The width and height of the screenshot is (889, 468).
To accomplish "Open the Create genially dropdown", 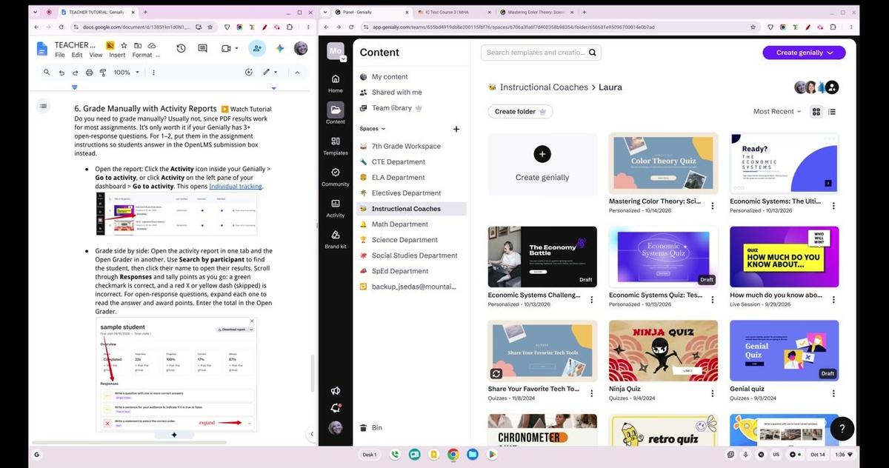I will tap(804, 53).
